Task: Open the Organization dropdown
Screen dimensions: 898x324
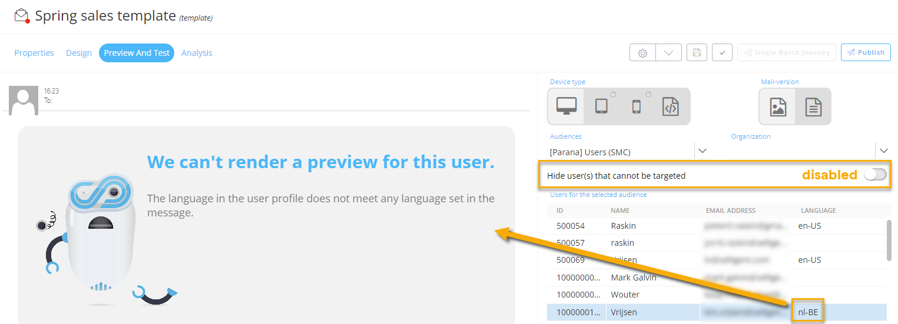Action: tap(883, 151)
